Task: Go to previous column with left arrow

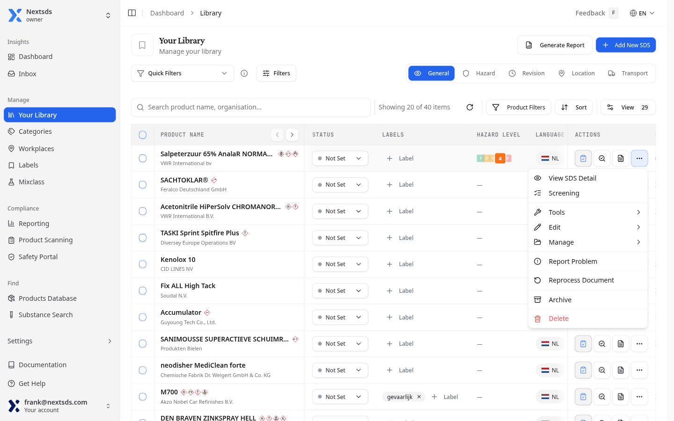Action: click(x=278, y=135)
